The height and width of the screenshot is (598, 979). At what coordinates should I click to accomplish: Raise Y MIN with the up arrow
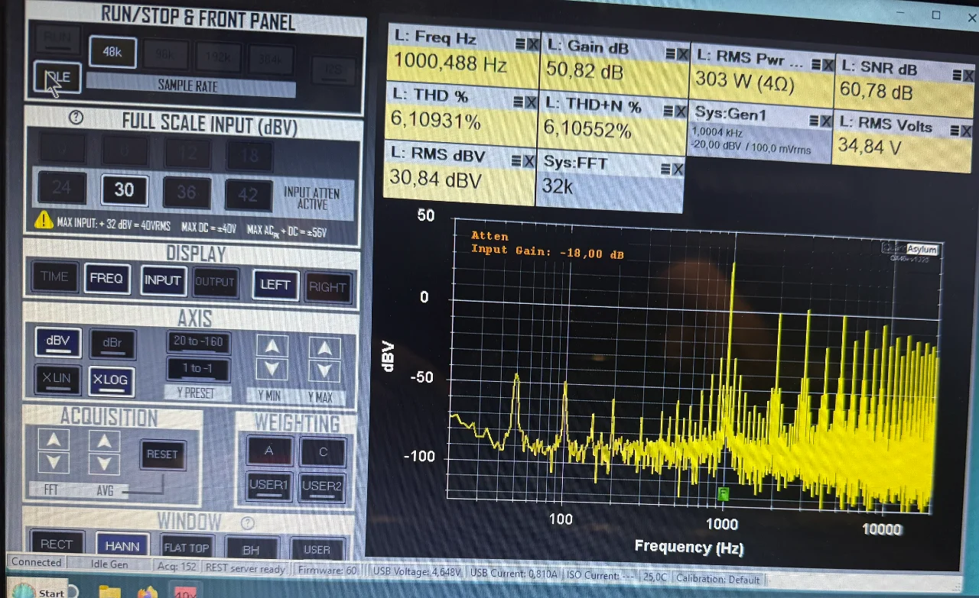[272, 347]
